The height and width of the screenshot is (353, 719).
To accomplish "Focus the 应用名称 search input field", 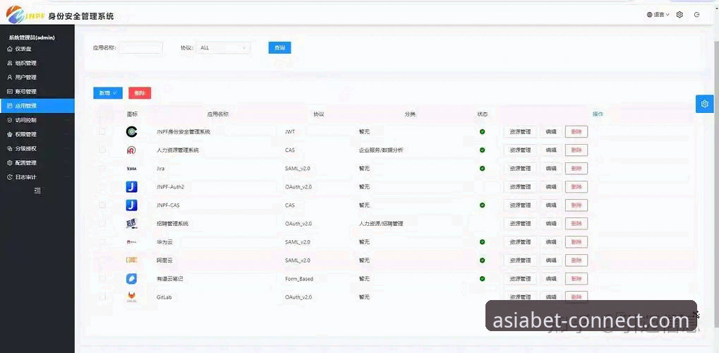I will [x=141, y=48].
